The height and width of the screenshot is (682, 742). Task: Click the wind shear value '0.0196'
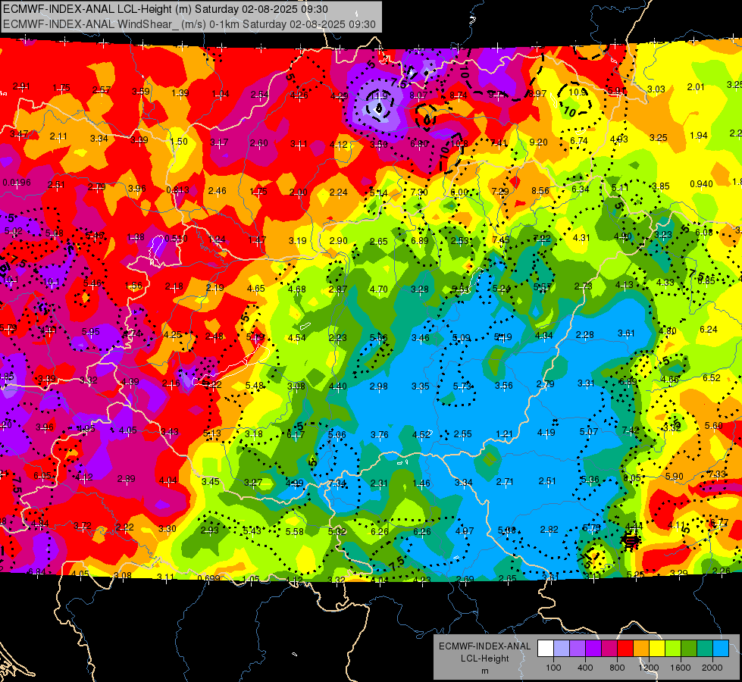[17, 183]
